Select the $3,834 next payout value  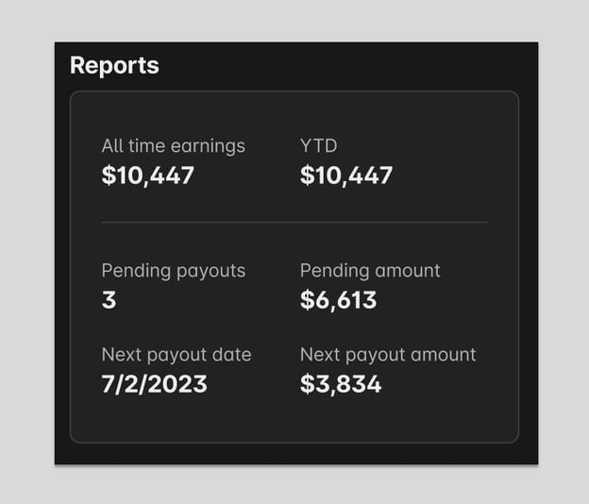pos(341,384)
